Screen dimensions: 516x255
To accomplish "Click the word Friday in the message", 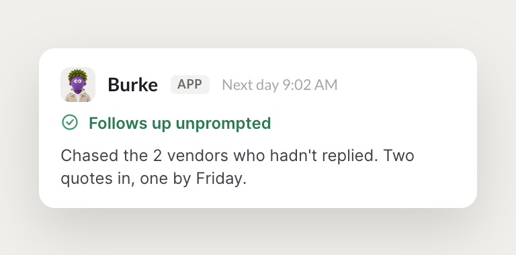I will point(221,179).
